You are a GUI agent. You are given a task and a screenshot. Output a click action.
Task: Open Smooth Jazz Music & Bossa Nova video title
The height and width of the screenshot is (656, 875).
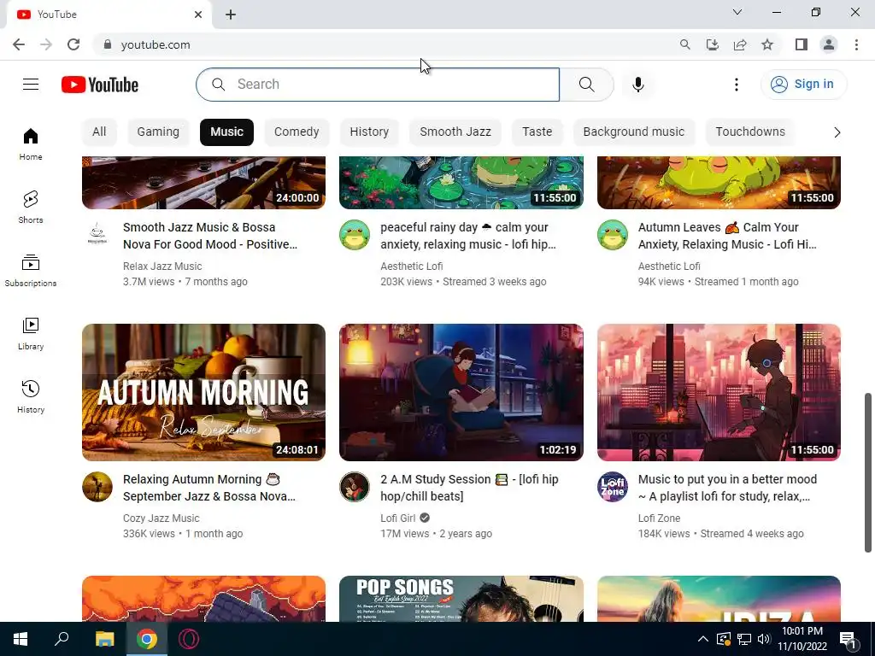(x=210, y=236)
